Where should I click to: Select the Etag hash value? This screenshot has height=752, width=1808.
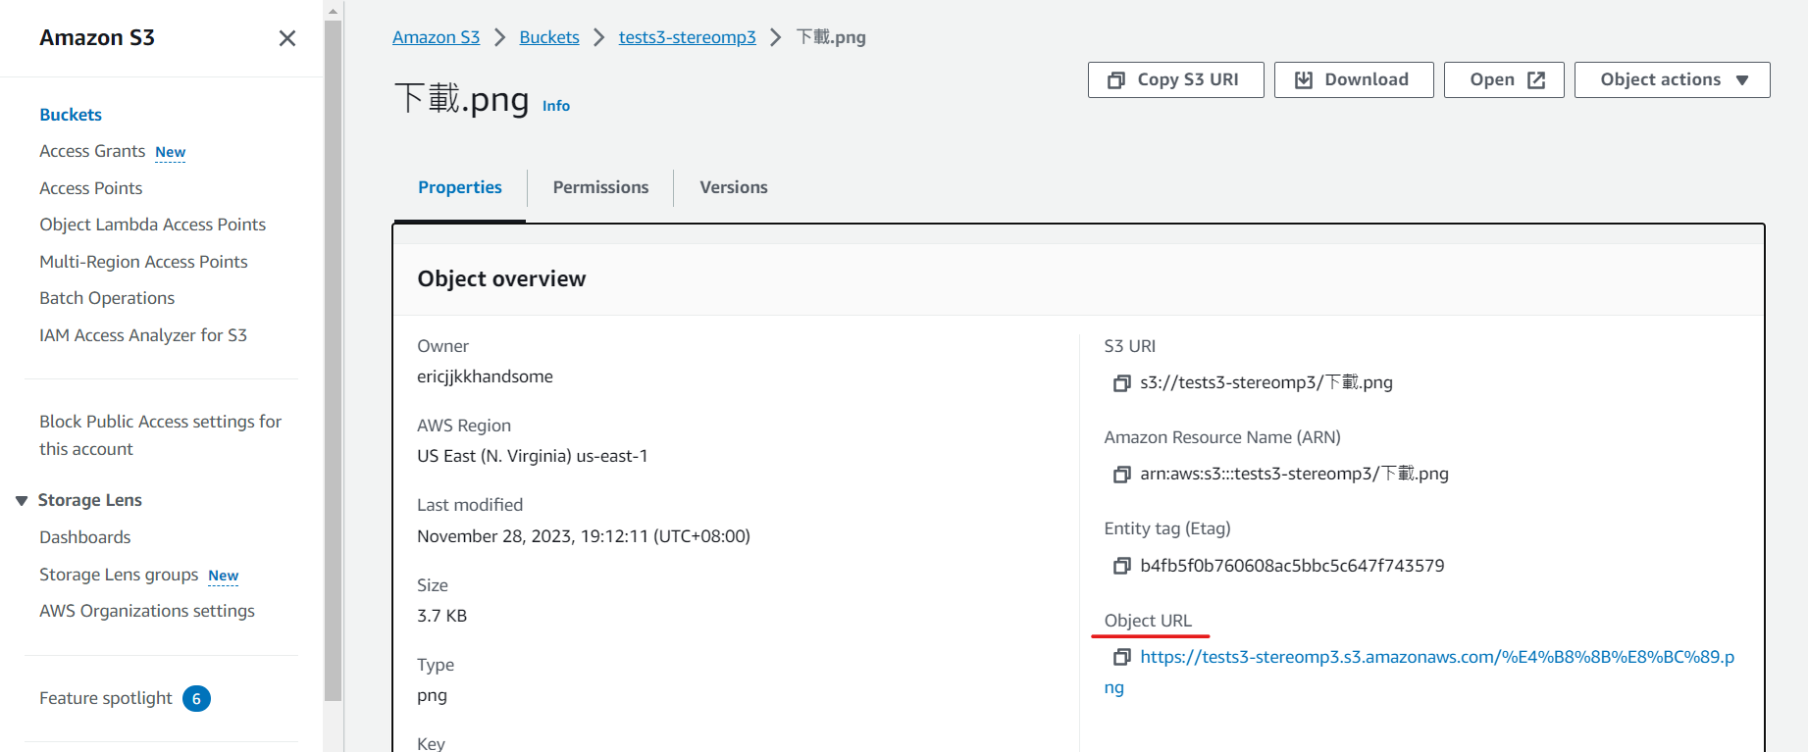click(1292, 566)
